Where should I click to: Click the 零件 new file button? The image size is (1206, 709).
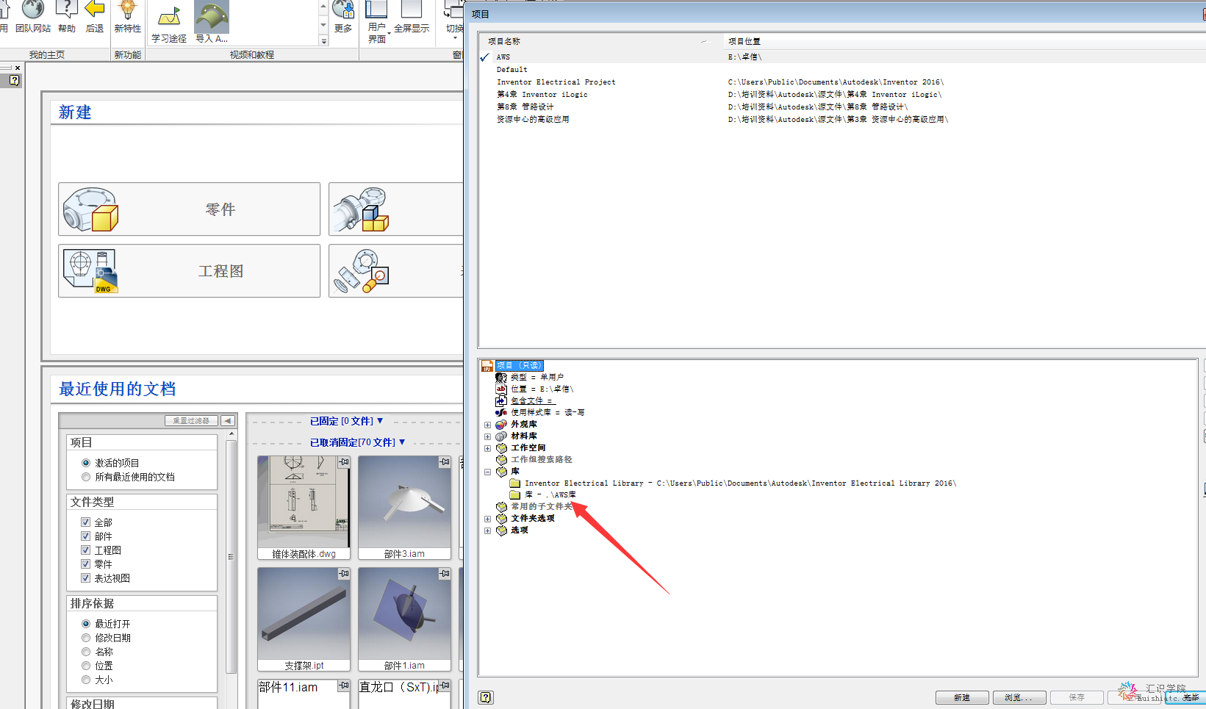click(189, 209)
